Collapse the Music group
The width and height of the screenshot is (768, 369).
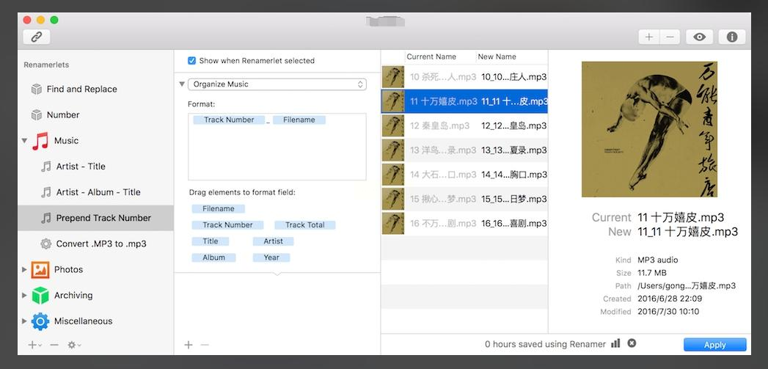point(24,141)
